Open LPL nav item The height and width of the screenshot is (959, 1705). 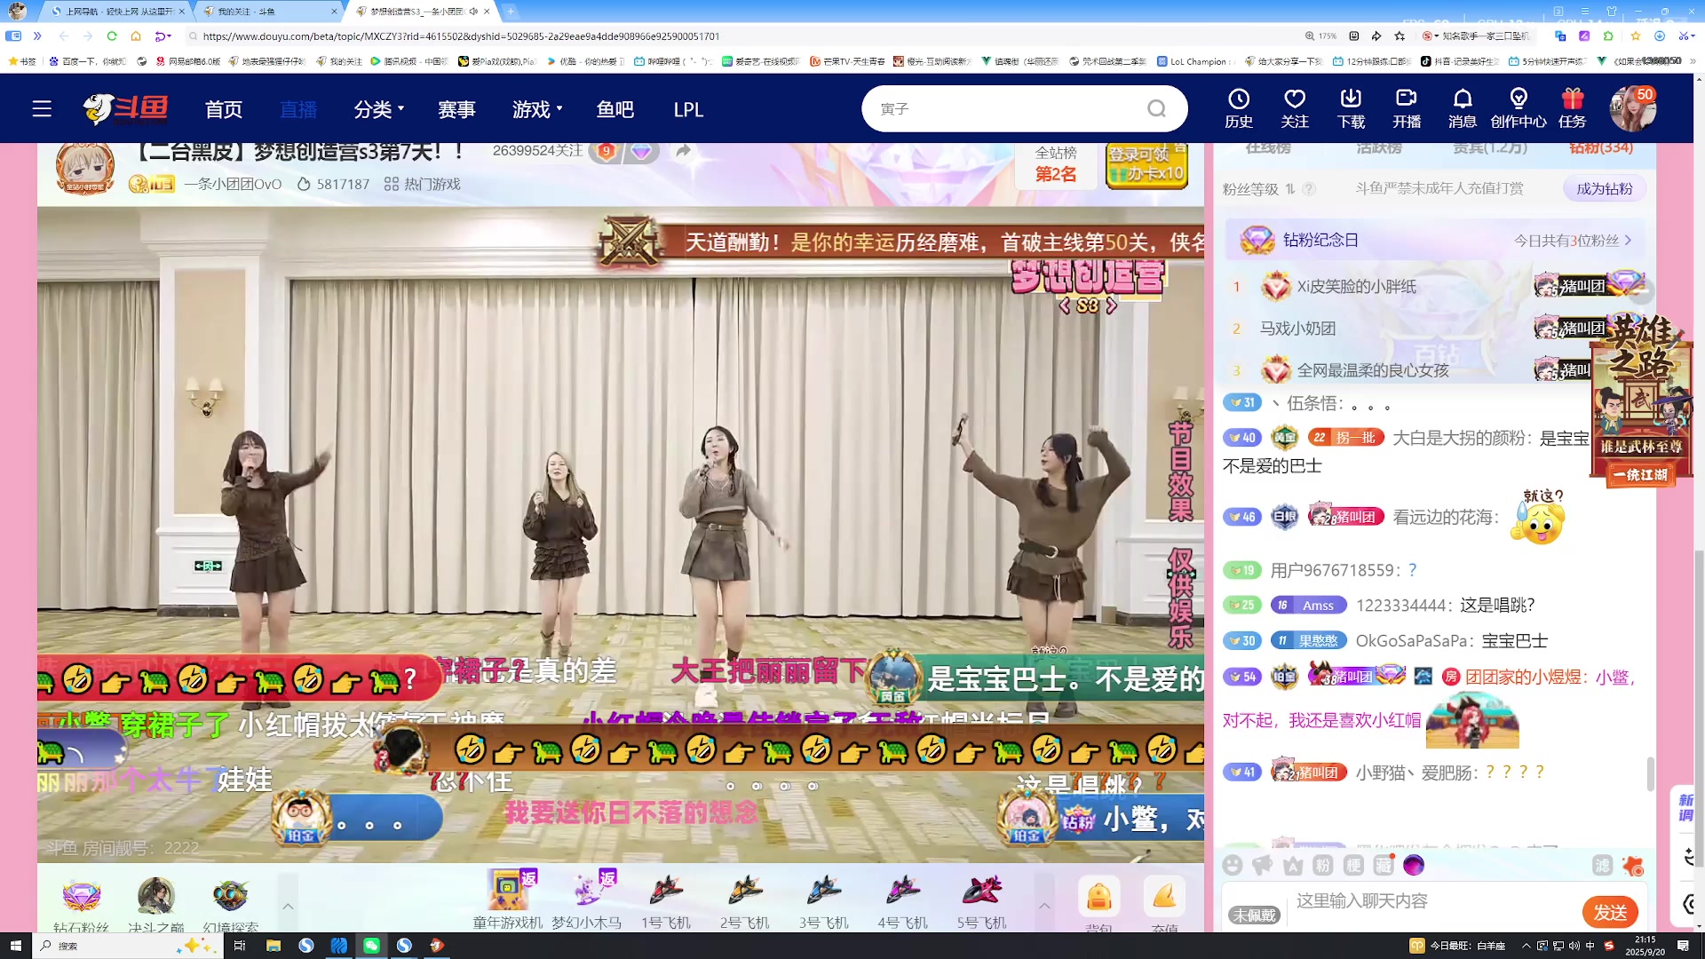pyautogui.click(x=688, y=109)
